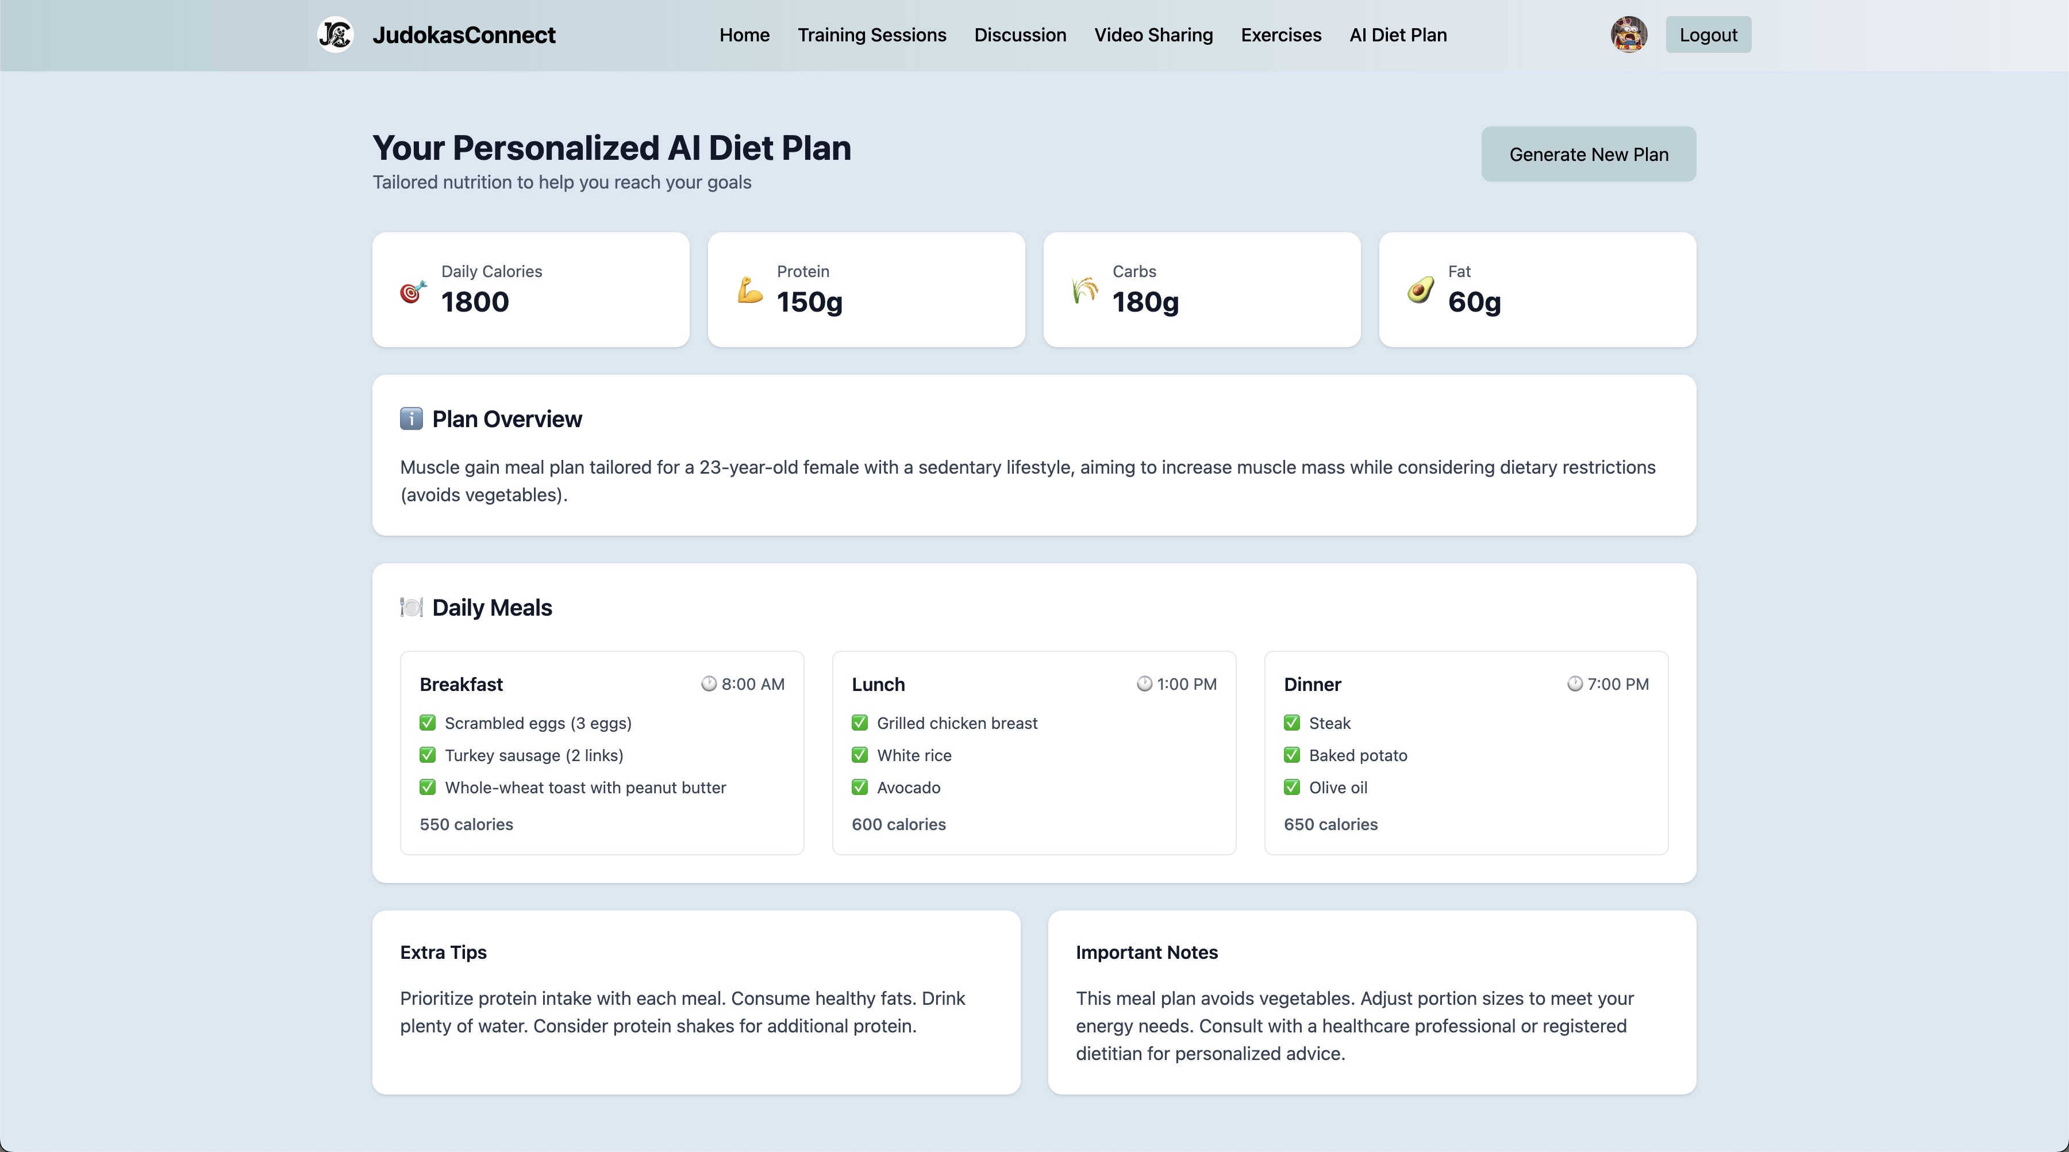Toggle the Olive oil checkmark
Screen dimensions: 2069x1152
[x=1291, y=788]
